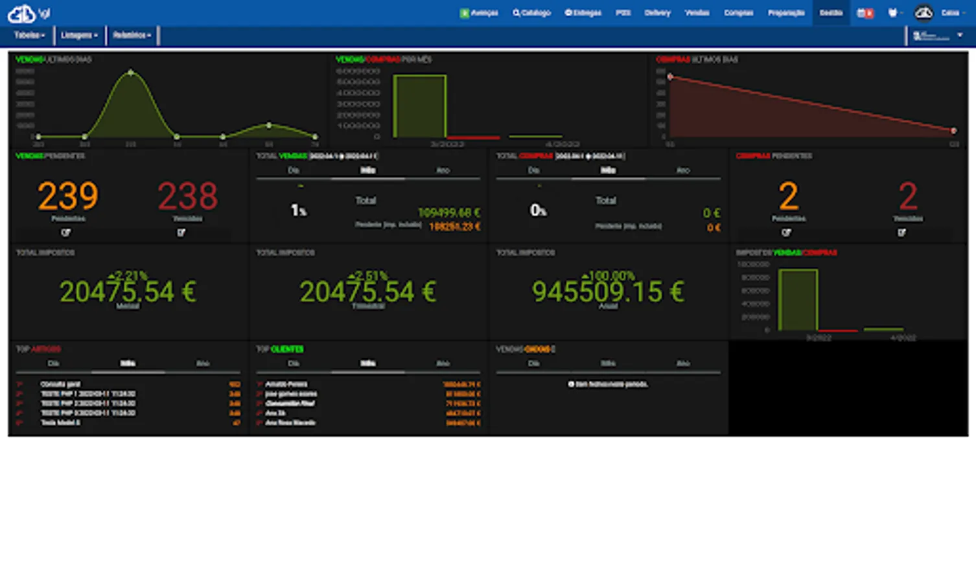Open Catálogo search in top navigation
The image size is (976, 583).
pos(531,13)
